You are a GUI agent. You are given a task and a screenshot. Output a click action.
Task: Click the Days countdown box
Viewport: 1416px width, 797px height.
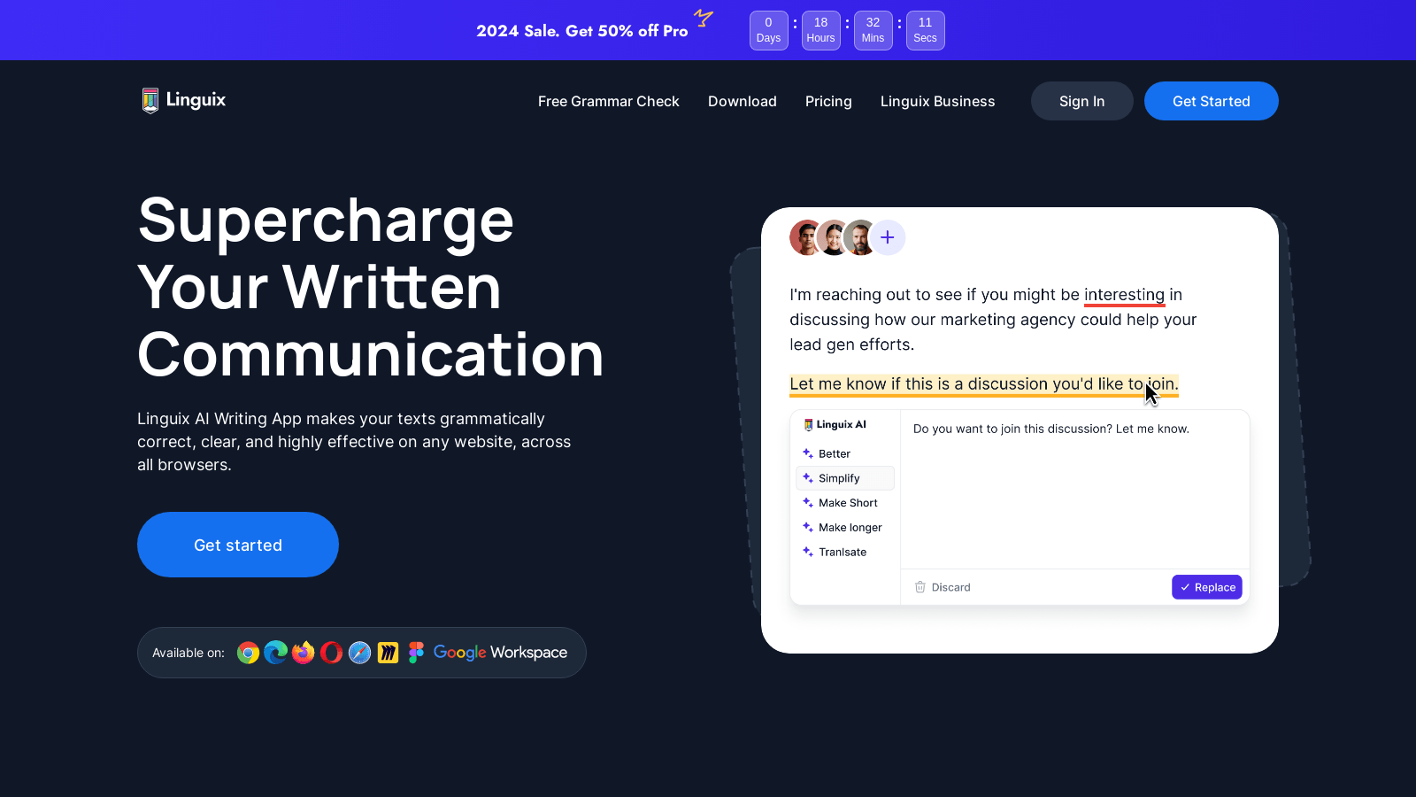(x=769, y=30)
